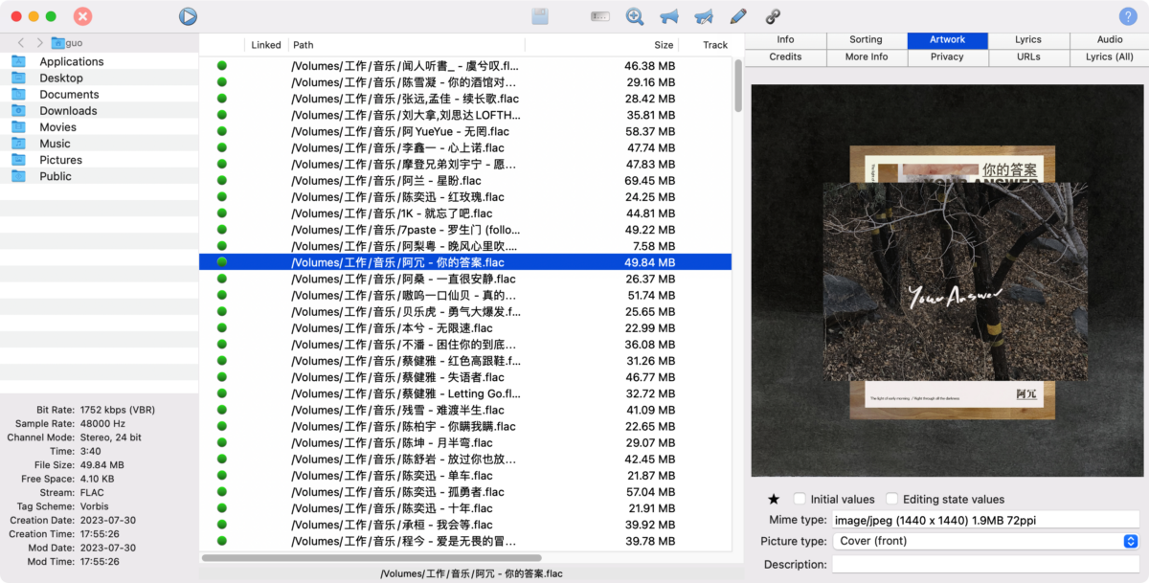
Task: Open the More Info tab
Action: click(x=866, y=57)
